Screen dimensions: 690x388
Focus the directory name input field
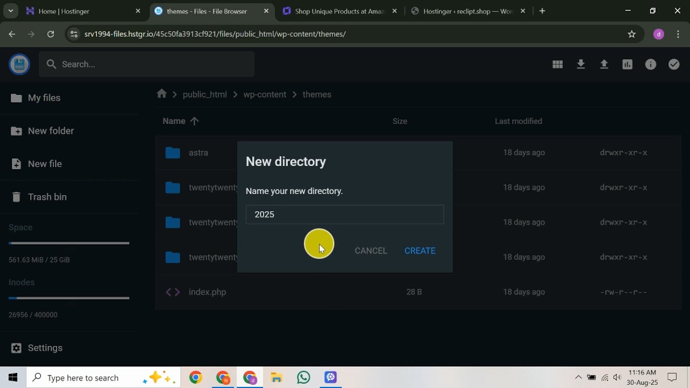click(345, 214)
